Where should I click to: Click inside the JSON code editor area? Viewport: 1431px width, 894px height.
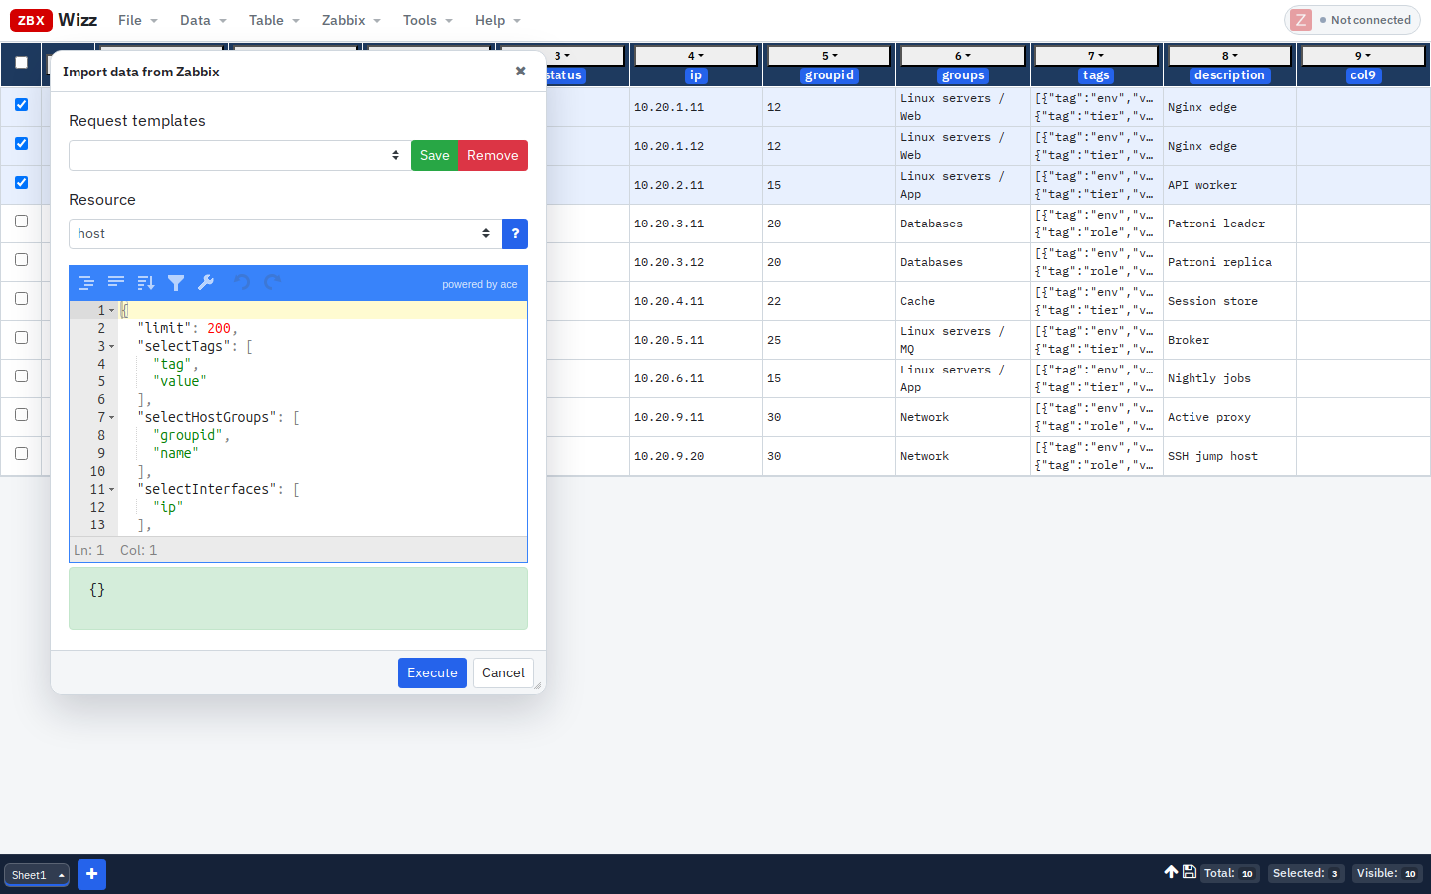[322, 418]
